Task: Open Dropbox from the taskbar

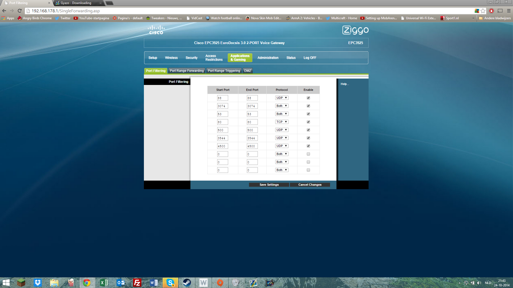Action: tap(38, 283)
